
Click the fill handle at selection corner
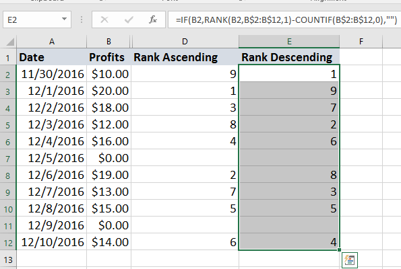pyautogui.click(x=340, y=250)
